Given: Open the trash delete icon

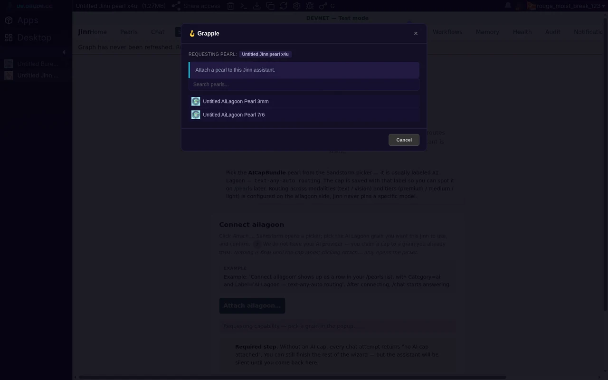Looking at the screenshot, I should (230, 6).
